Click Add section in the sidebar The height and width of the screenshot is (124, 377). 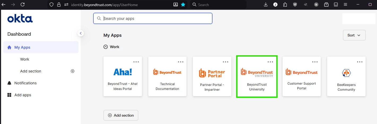[31, 71]
